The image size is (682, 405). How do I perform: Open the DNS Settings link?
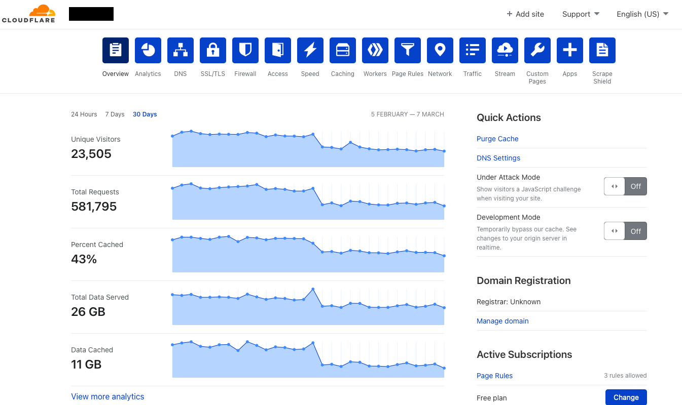498,158
